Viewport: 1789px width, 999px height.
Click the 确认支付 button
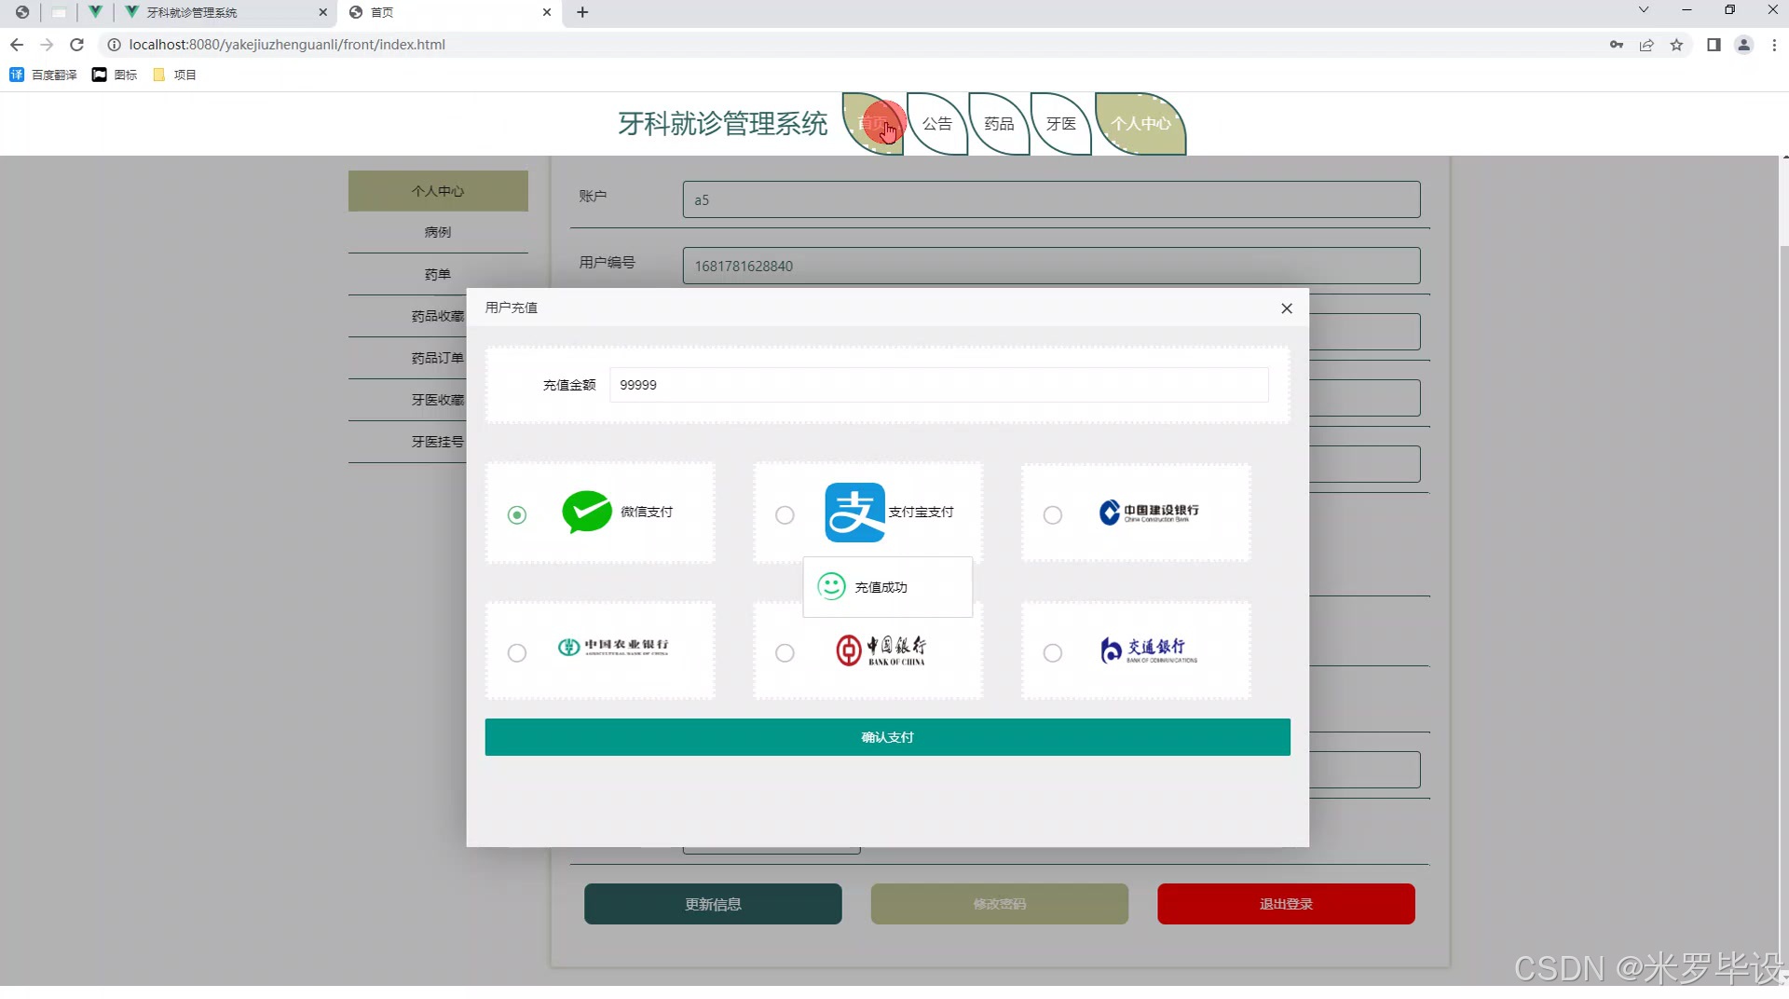(887, 737)
